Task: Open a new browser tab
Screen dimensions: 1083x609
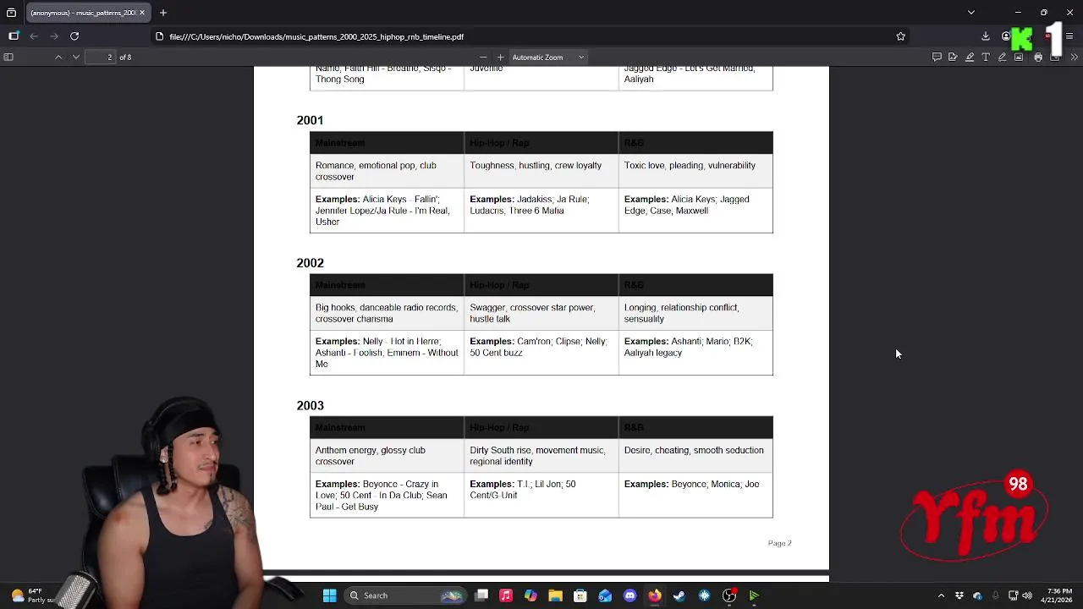Action: click(x=163, y=13)
